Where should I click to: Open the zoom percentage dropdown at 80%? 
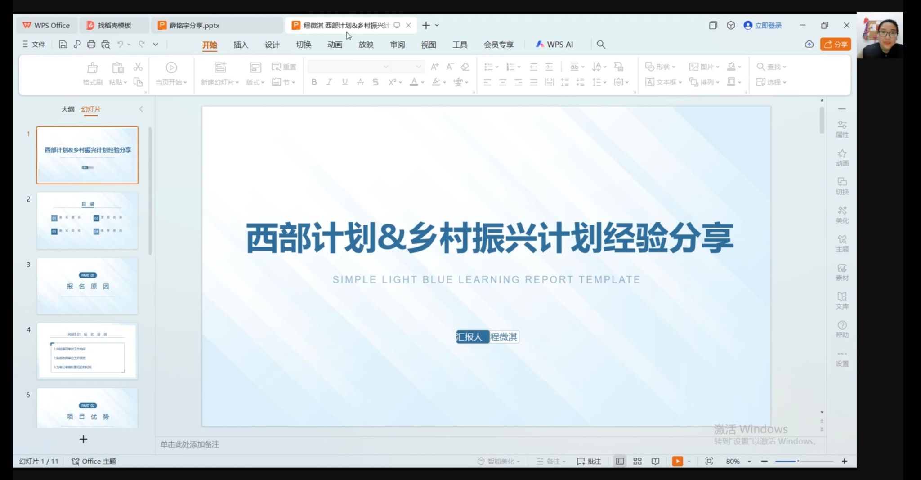coord(749,462)
